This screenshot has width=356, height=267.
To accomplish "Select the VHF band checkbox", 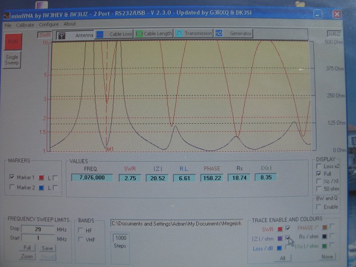I will (80, 239).
